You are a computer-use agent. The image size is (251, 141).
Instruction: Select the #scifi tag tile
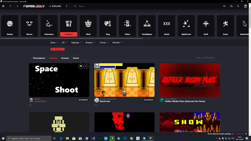[206, 26]
